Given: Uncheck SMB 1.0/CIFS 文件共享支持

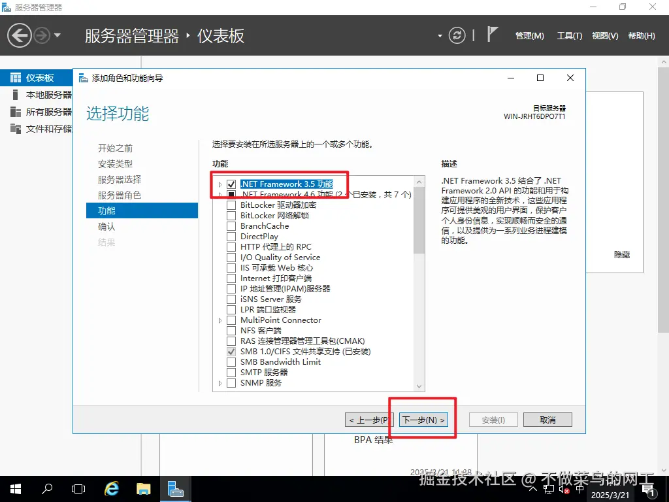Looking at the screenshot, I should point(231,351).
